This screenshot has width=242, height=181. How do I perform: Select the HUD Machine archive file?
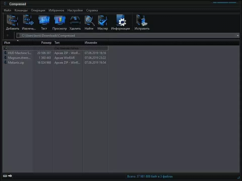19,53
